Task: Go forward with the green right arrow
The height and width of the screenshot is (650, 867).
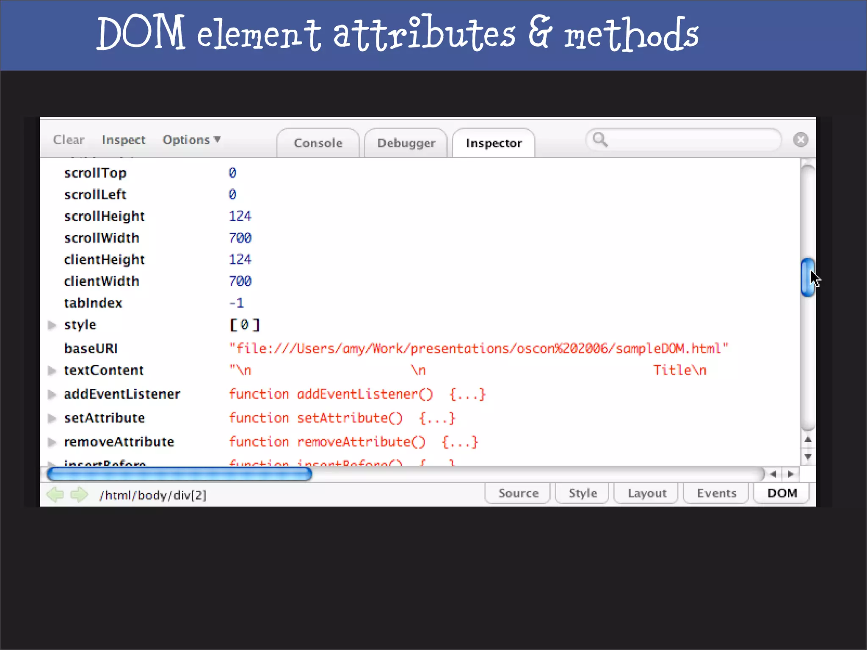Action: pos(79,494)
